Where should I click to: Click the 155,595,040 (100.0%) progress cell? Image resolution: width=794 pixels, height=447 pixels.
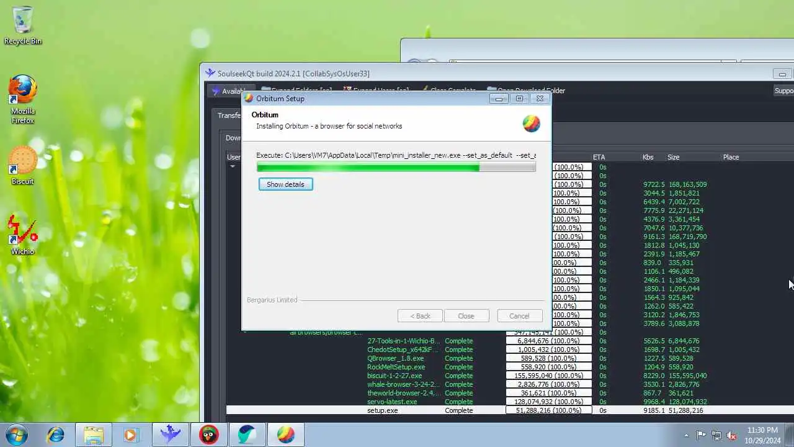(549, 376)
